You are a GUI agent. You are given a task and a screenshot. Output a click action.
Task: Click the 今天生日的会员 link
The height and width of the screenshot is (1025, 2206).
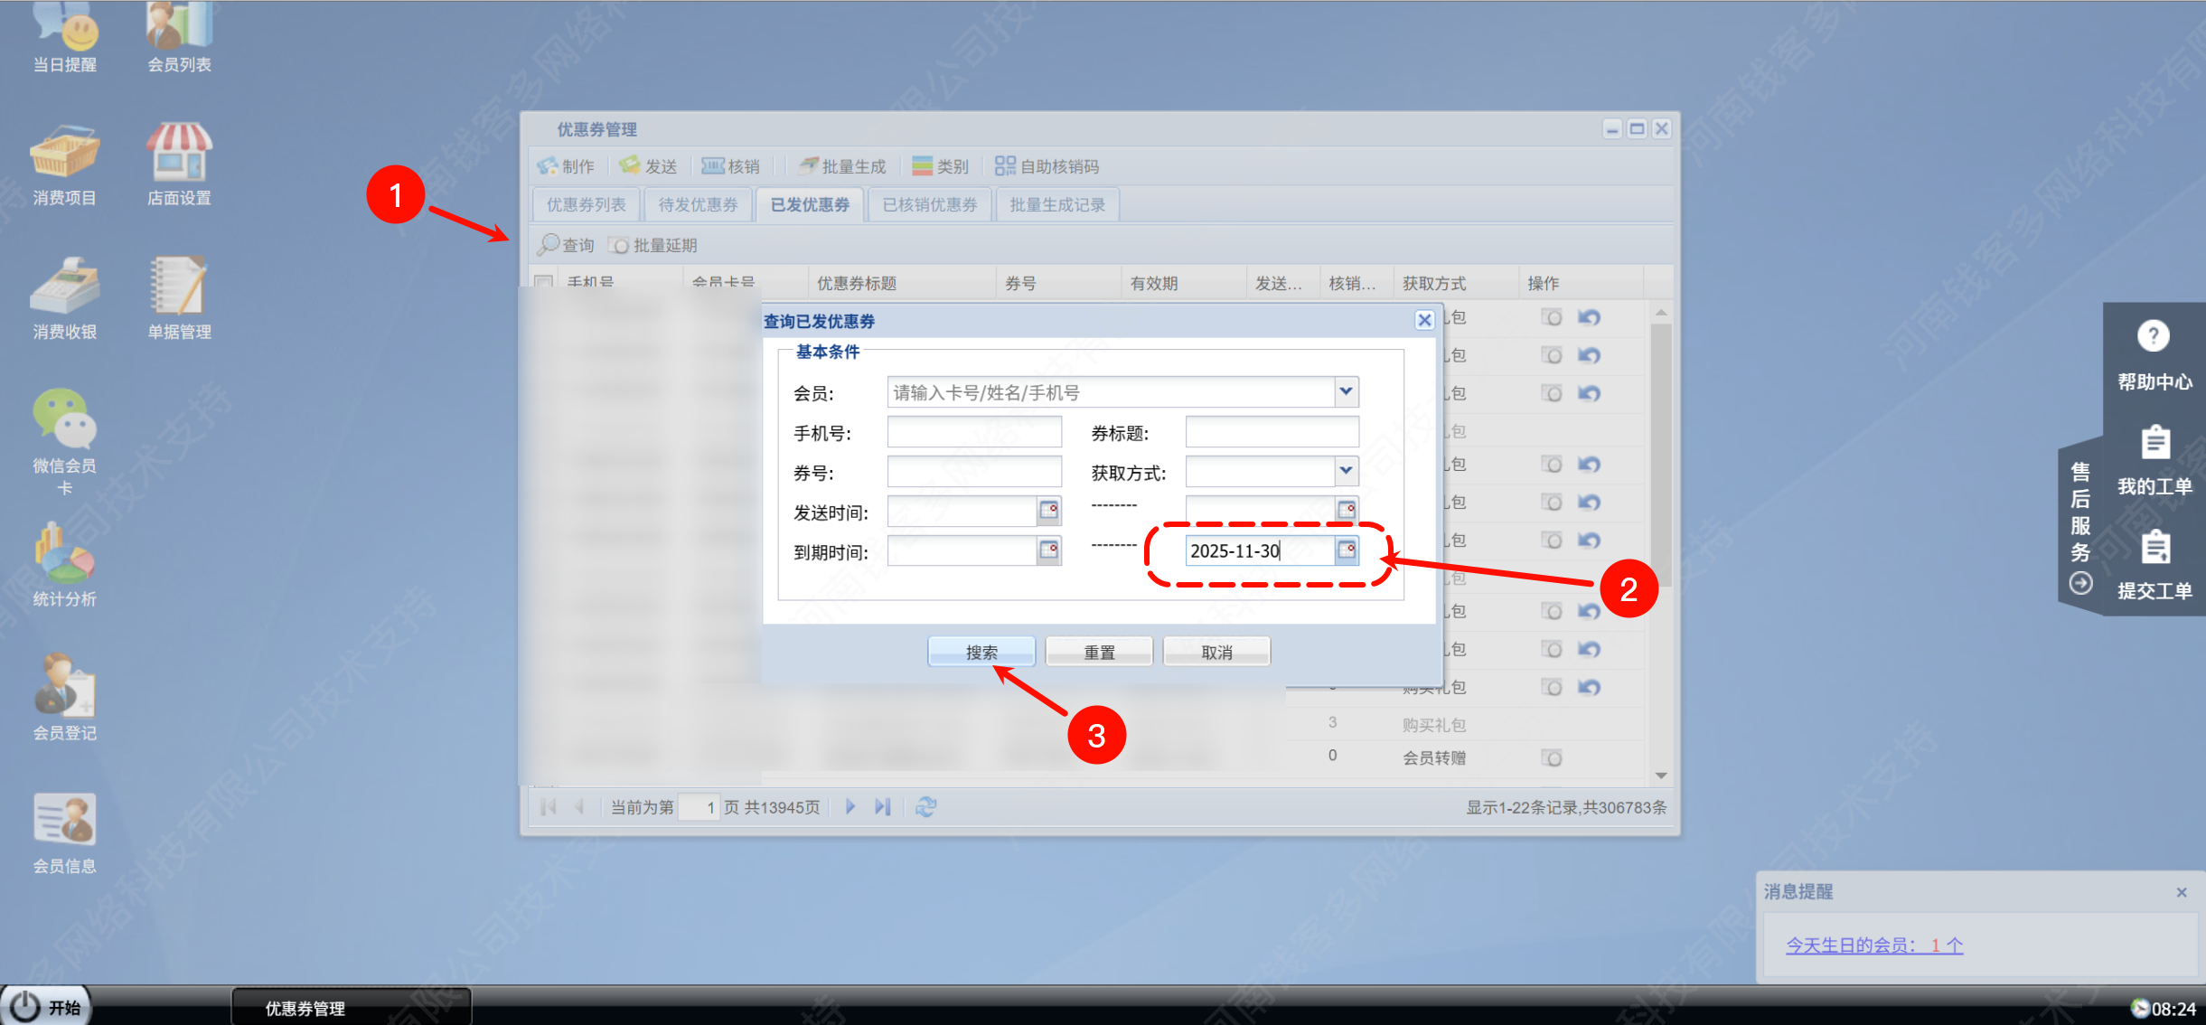pyautogui.click(x=1873, y=945)
